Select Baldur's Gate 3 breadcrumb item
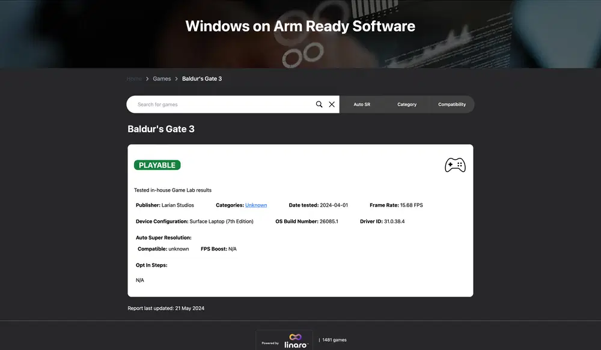601x350 pixels. (x=202, y=79)
